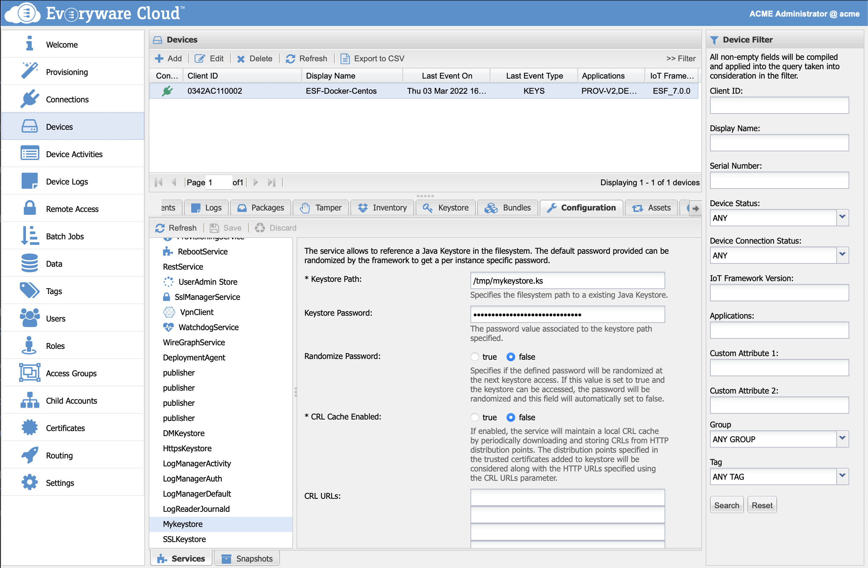Edit the selected device
Viewport: 868px width, 568px height.
click(x=209, y=58)
